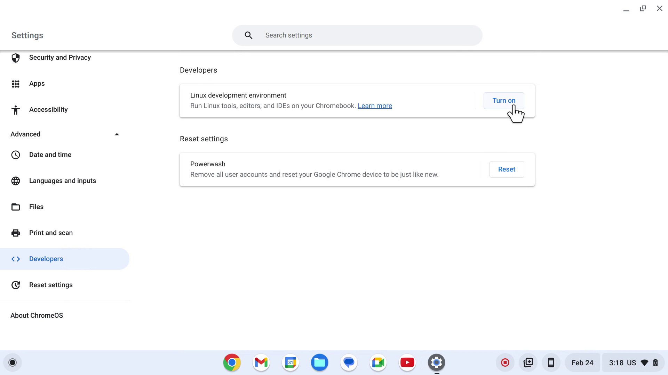668x375 pixels.
Task: Click the Developers page heading
Action: click(198, 70)
